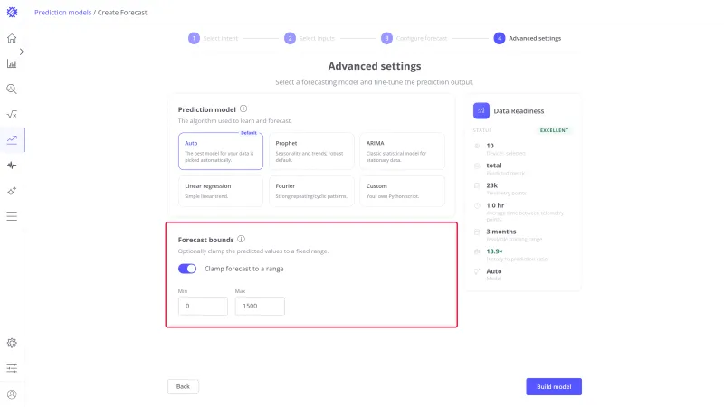The width and height of the screenshot is (724, 407).
Task: Click the sparkle AI icon in sidebar
Action: click(12, 191)
